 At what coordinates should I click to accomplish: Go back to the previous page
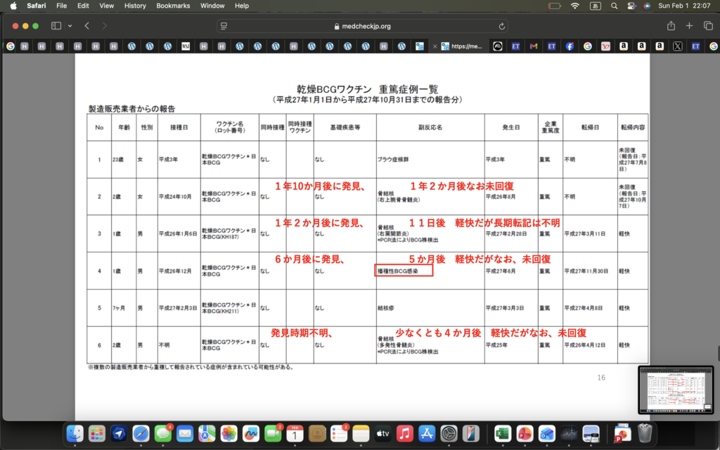click(x=87, y=26)
